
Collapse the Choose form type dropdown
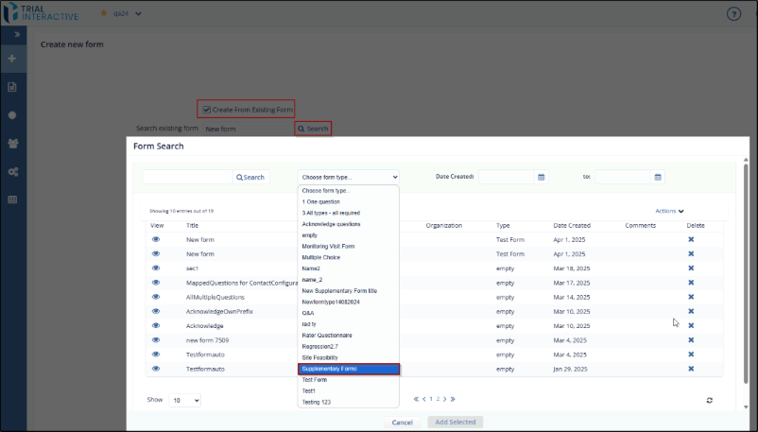(349, 177)
